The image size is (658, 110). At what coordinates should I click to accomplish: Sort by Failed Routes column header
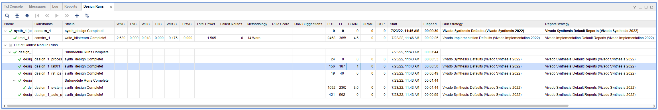tap(231, 24)
